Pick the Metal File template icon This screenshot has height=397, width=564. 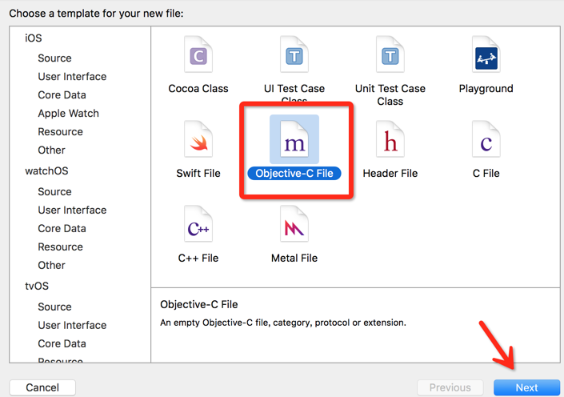click(294, 227)
